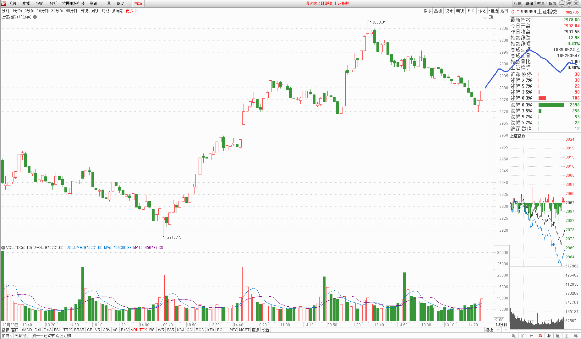This screenshot has width=581, height=339.
Task: Select the 日线 daily period
Action: pos(84,11)
